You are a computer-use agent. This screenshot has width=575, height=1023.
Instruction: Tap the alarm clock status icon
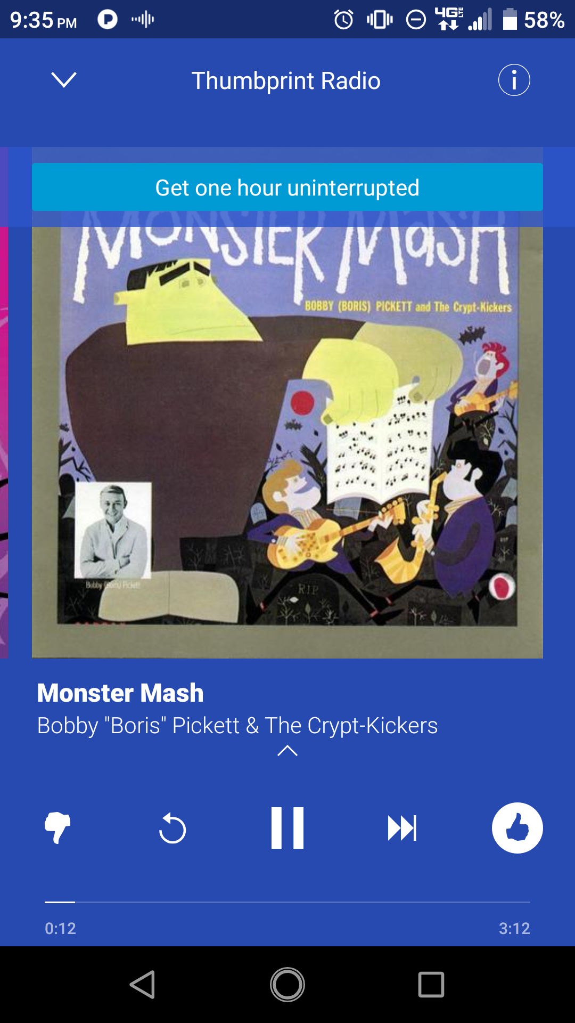[x=344, y=20]
